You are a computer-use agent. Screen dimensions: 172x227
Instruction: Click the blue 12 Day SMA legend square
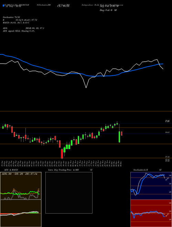(x=3, y=6)
